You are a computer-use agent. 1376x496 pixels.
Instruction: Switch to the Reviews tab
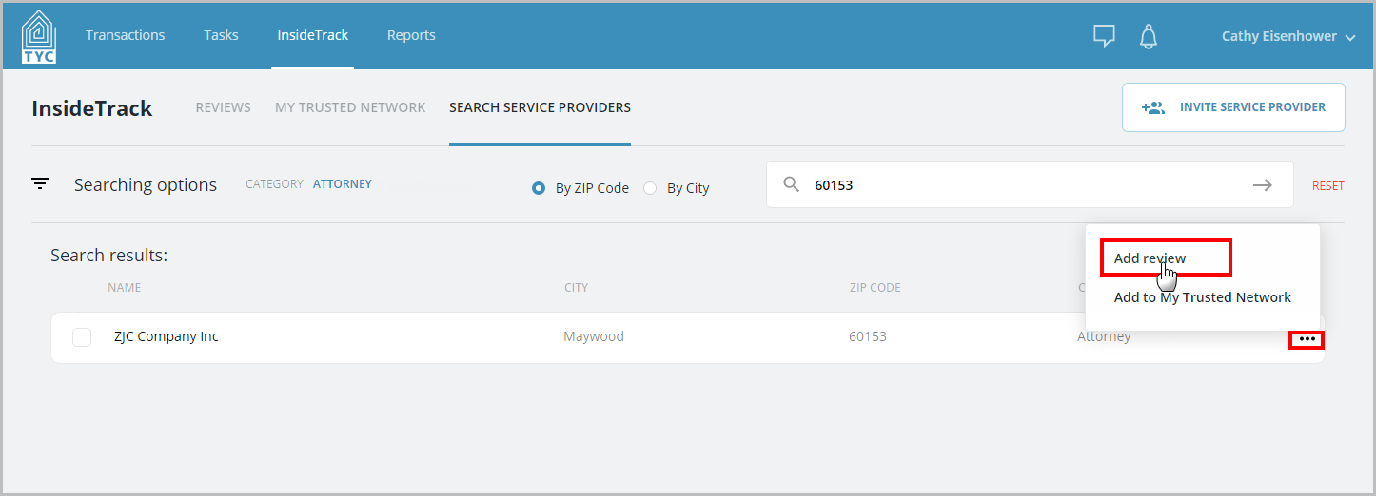(x=224, y=107)
